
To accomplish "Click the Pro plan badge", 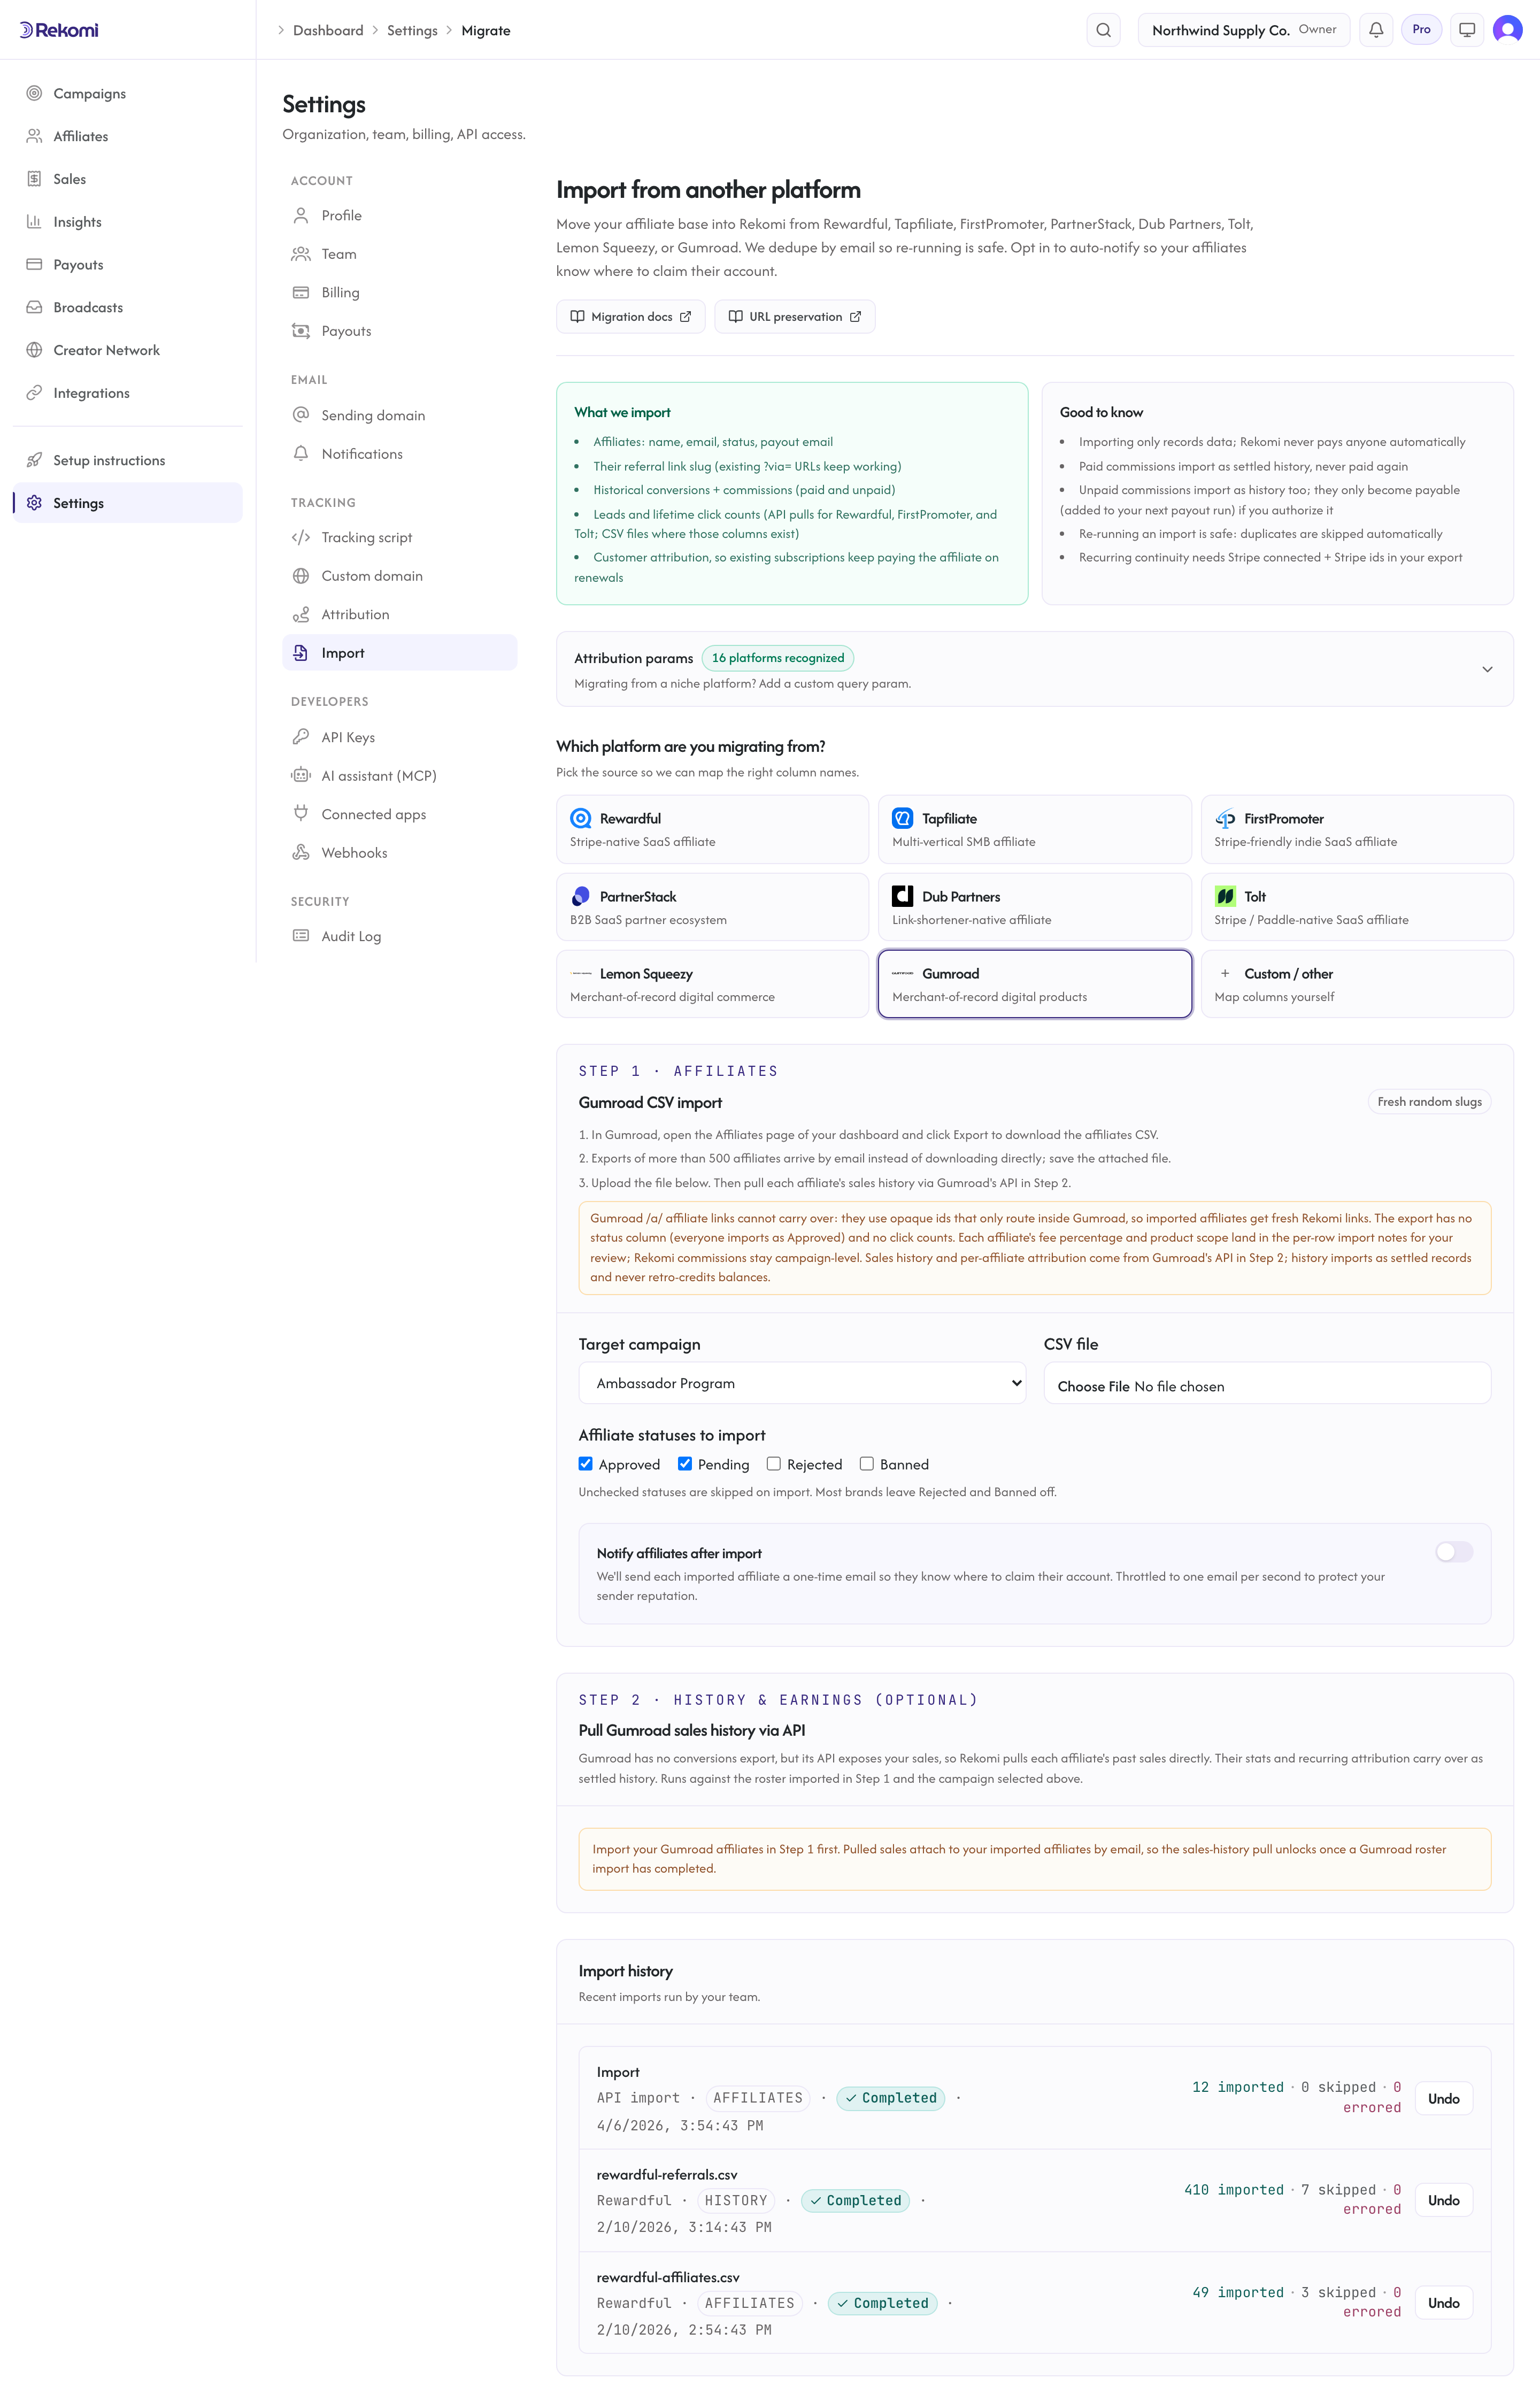I will 1421,30.
